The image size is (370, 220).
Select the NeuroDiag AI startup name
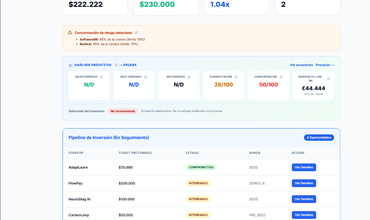tap(79, 199)
